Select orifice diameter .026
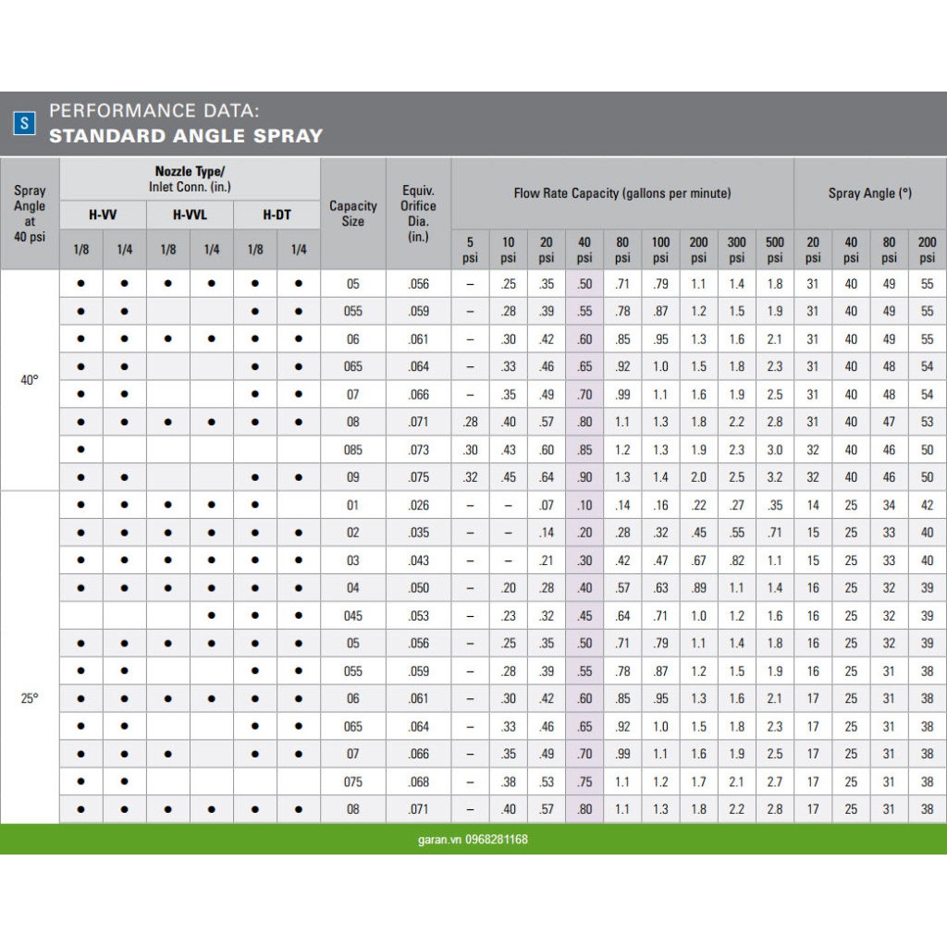The image size is (947, 947). 418,505
